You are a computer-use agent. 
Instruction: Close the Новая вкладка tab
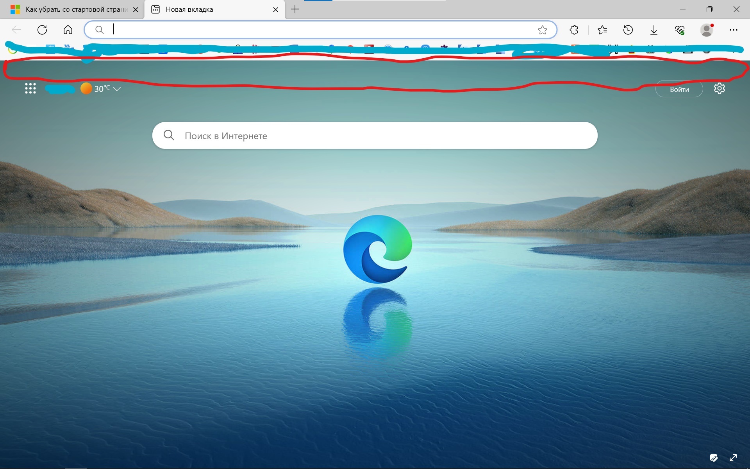click(276, 10)
